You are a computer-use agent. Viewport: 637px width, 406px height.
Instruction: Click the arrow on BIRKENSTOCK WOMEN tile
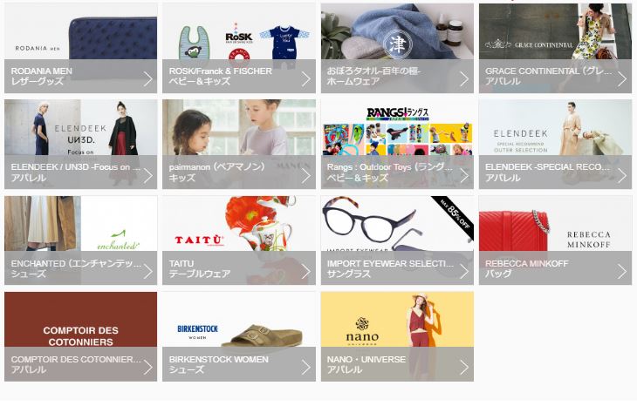(306, 367)
